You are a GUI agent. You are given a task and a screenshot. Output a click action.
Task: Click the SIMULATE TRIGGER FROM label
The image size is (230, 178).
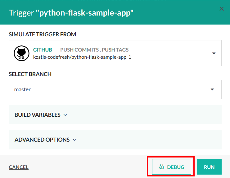click(x=42, y=34)
